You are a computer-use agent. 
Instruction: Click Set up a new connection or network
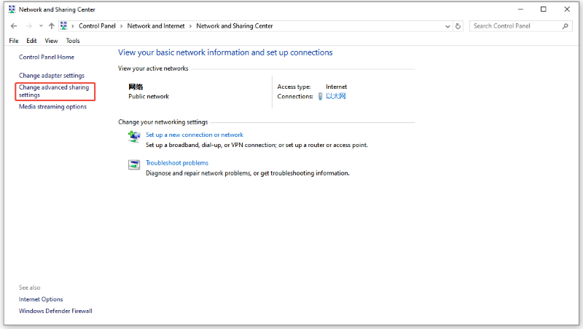(195, 135)
